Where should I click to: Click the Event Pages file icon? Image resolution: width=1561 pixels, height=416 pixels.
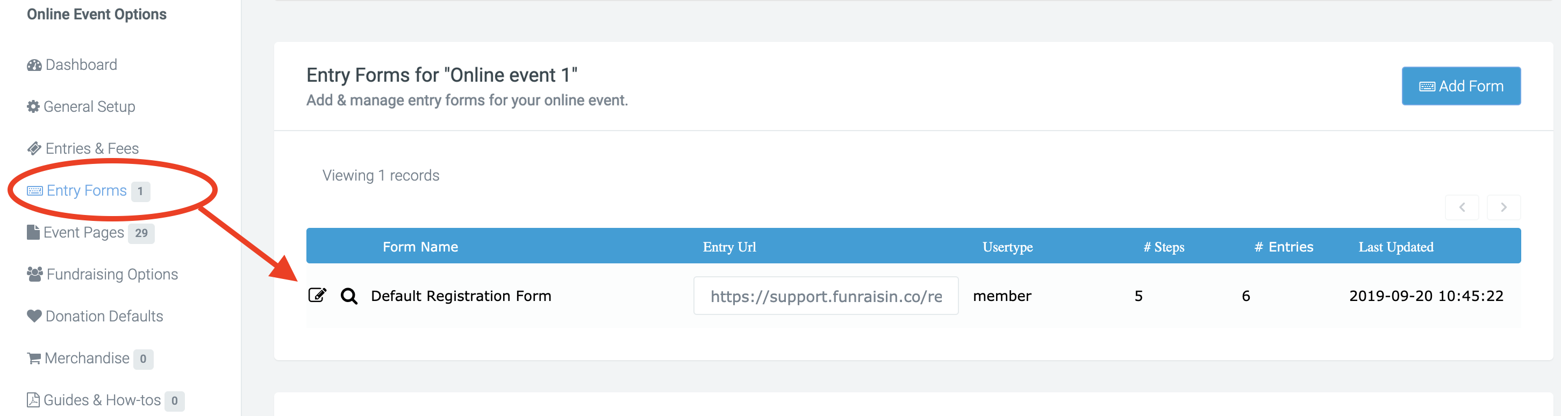(x=33, y=233)
